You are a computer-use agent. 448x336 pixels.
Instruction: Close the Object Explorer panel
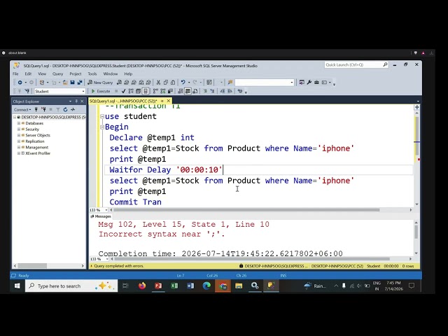[x=82, y=101]
